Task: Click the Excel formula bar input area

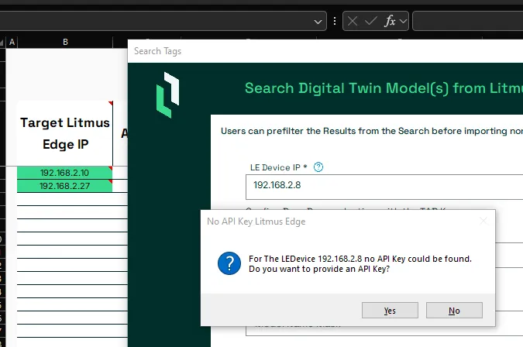Action: pos(468,21)
